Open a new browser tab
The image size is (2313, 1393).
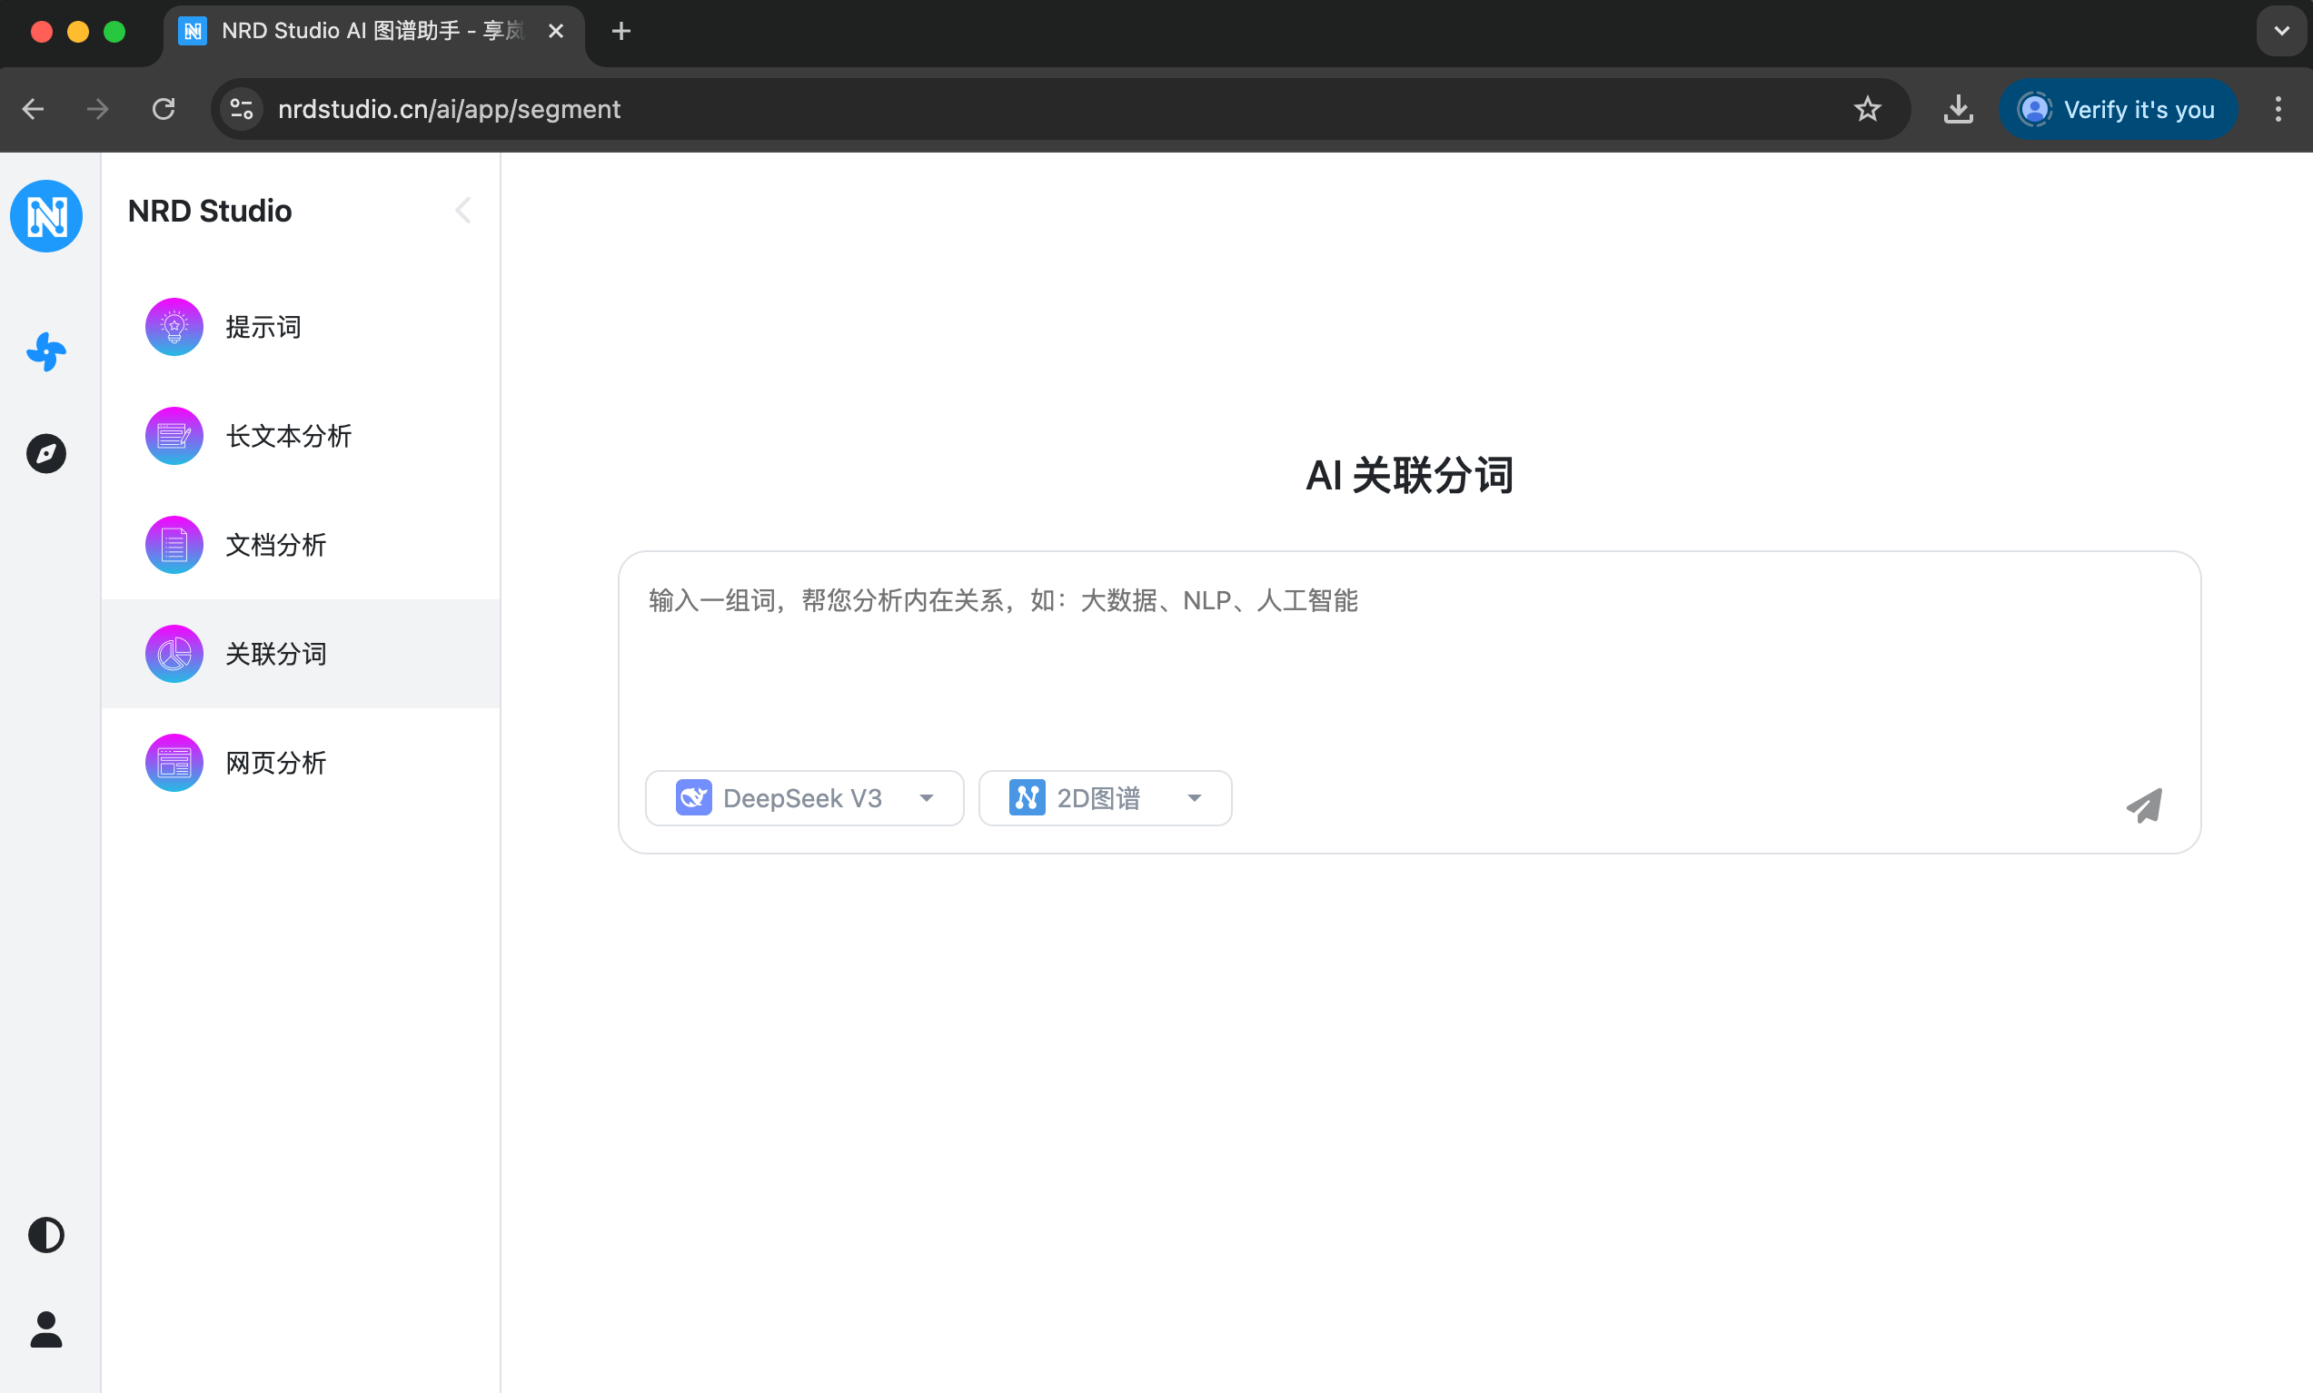click(x=620, y=31)
